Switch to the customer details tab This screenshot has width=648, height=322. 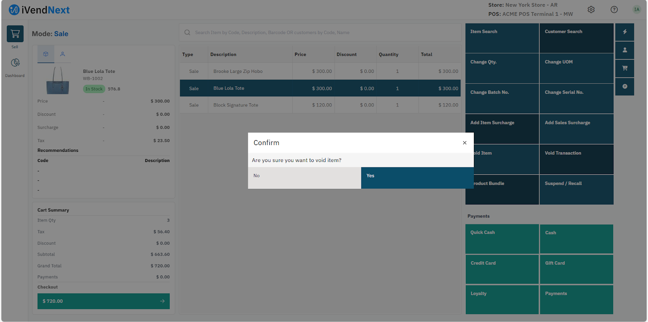[x=62, y=54]
